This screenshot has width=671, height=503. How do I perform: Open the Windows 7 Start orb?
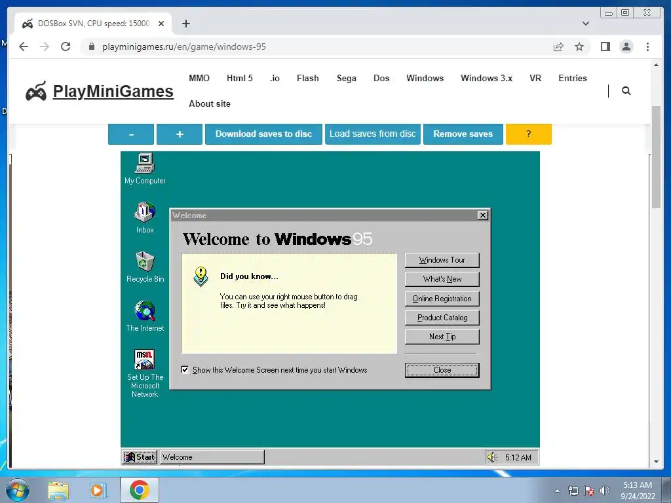pyautogui.click(x=17, y=490)
